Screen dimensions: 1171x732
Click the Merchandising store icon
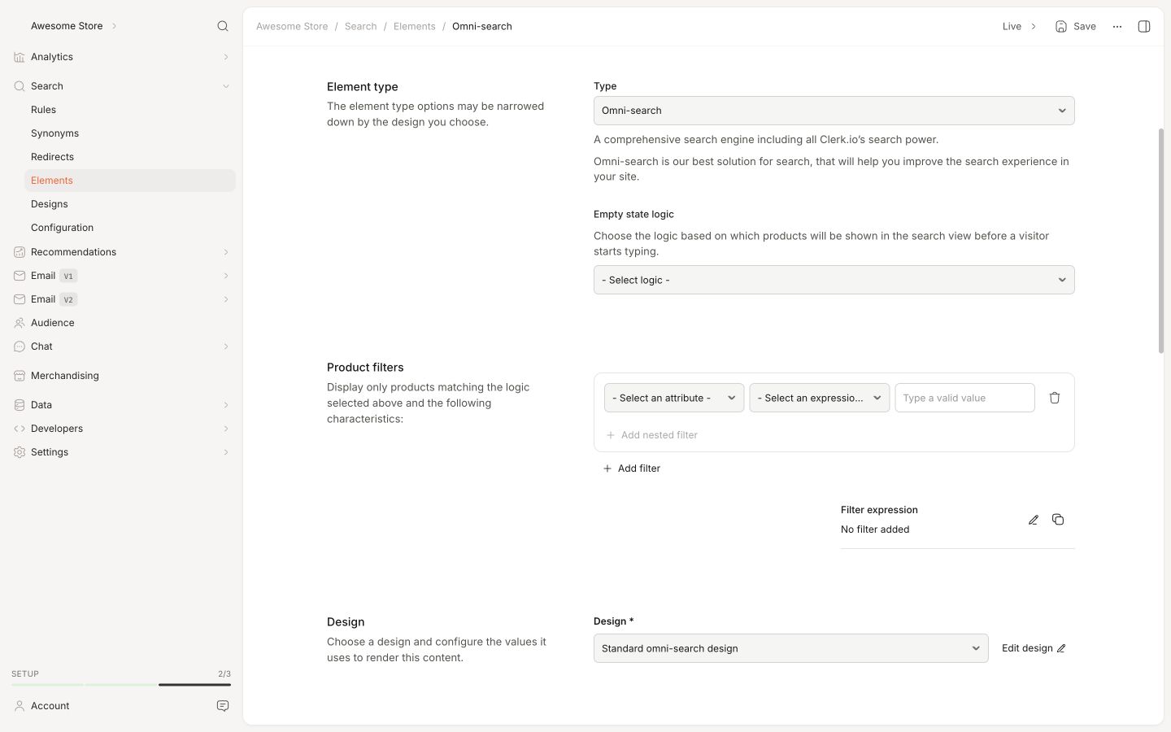click(x=20, y=376)
